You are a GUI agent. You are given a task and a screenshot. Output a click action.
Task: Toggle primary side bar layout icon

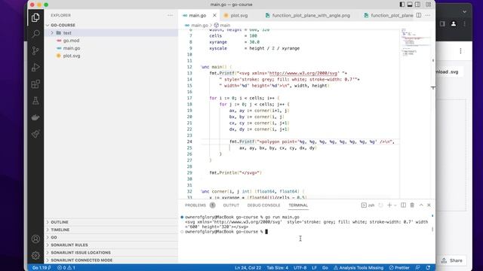click(x=402, y=5)
